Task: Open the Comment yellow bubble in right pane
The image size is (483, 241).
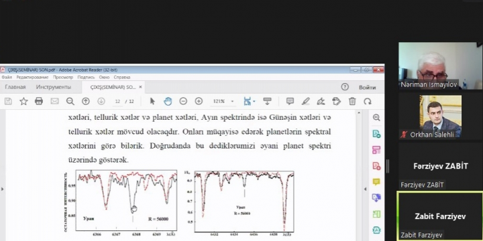Action: tap(376, 181)
